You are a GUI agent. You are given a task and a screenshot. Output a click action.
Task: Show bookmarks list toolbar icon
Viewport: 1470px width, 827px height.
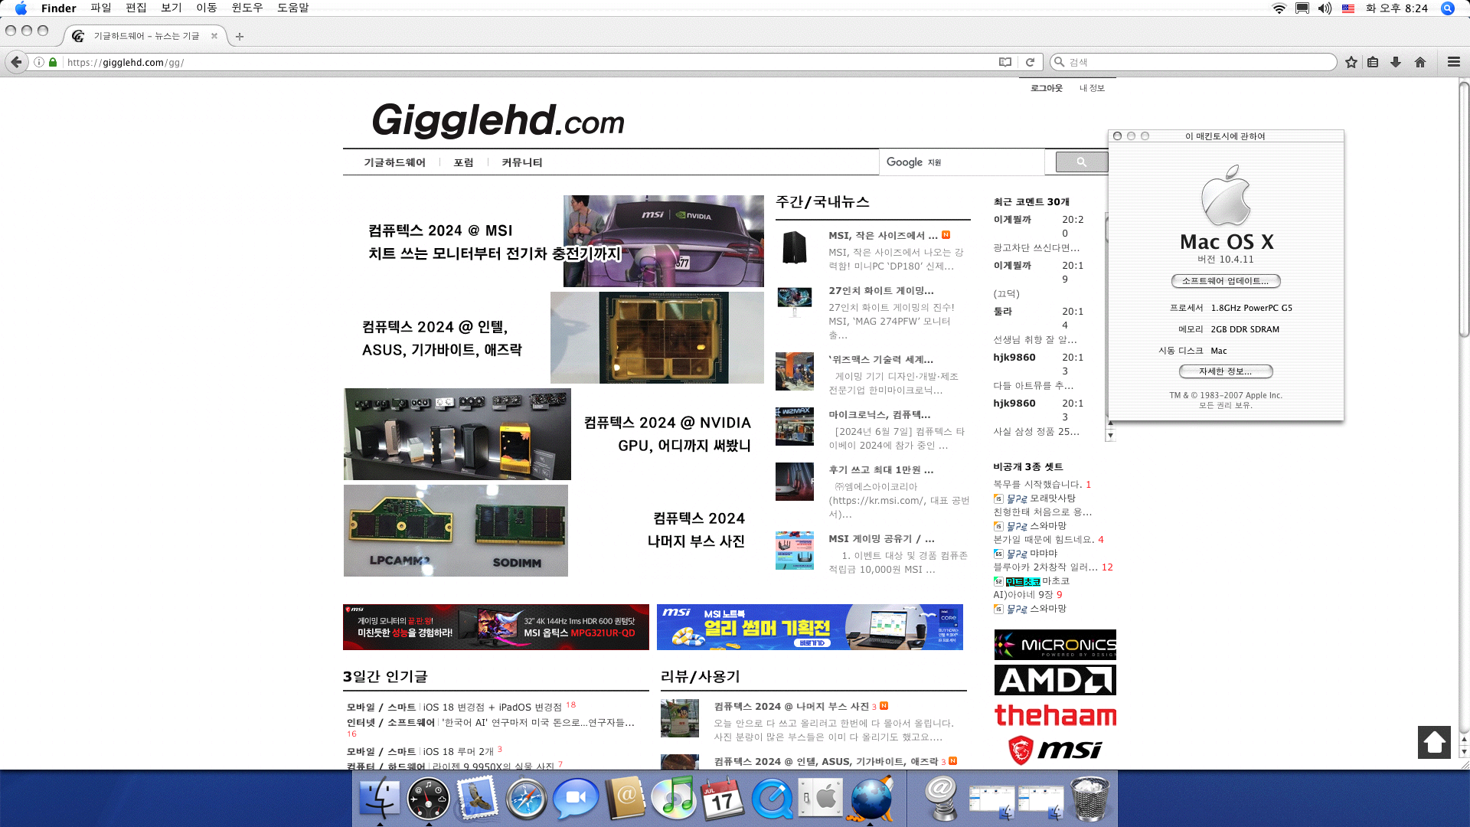click(1373, 62)
